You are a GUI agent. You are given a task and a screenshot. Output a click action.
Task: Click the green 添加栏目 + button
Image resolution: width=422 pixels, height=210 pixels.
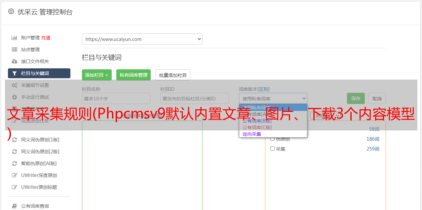pos(97,75)
